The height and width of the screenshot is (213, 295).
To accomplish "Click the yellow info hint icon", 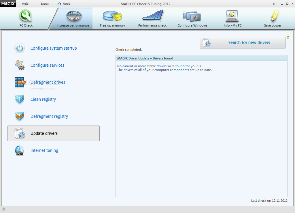I will click(x=288, y=38).
